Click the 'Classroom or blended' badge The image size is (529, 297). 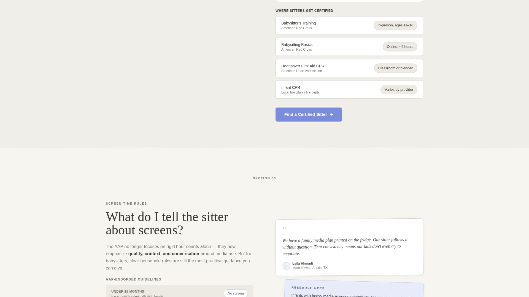click(396, 68)
